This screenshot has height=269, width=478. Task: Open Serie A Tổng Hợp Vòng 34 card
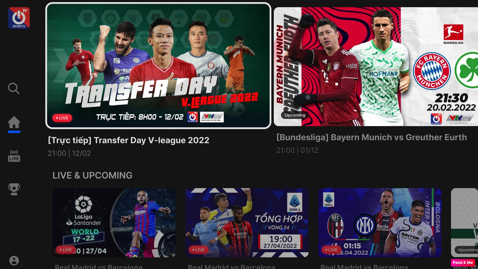[x=247, y=223]
